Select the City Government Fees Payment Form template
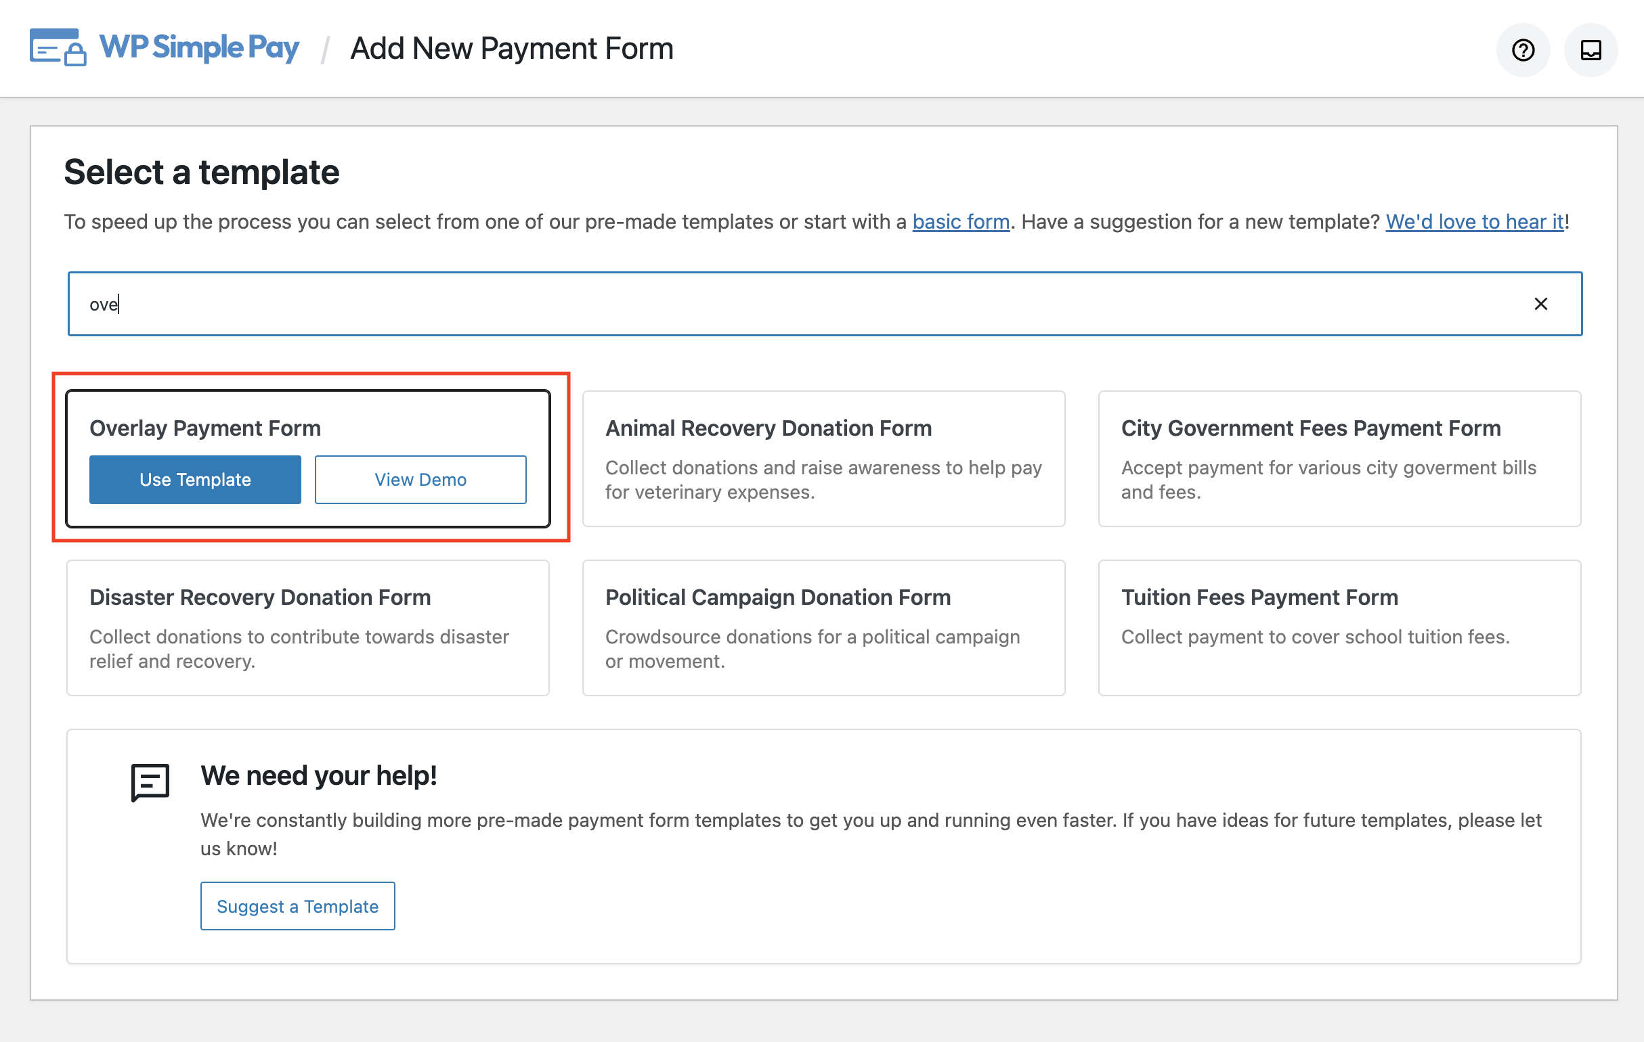The height and width of the screenshot is (1042, 1644). (1339, 459)
